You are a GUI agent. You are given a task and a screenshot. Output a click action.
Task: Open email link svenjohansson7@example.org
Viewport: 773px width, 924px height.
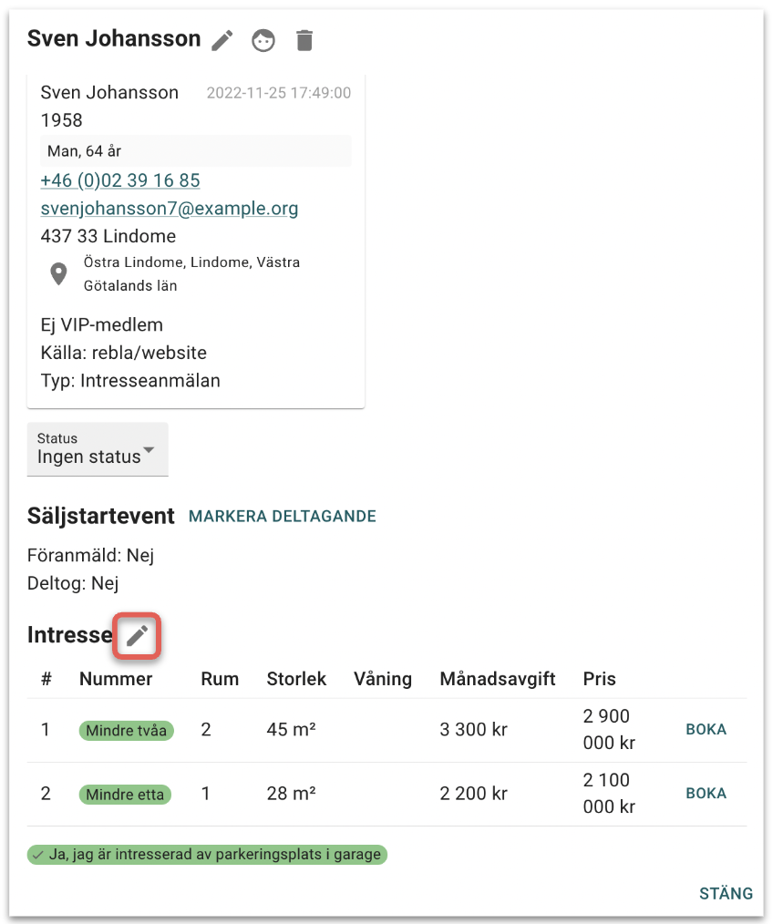170,209
